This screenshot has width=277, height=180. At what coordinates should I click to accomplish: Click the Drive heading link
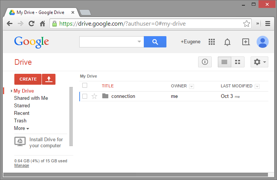pos(23,62)
